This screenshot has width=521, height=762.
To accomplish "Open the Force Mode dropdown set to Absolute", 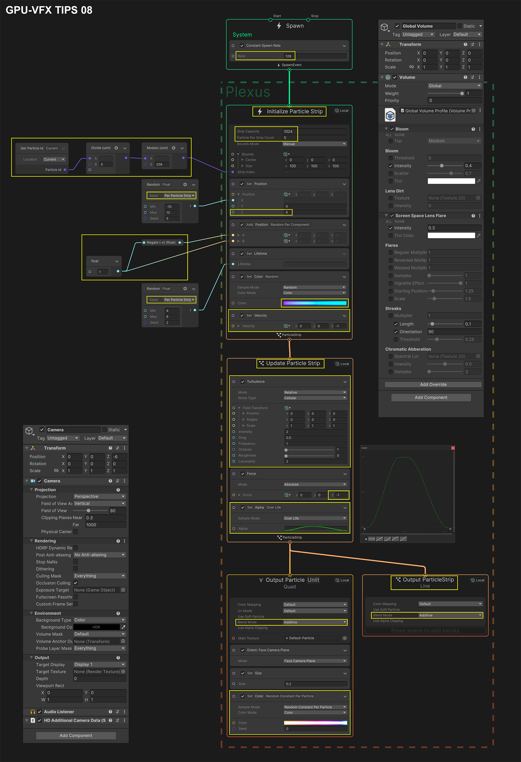I will click(x=315, y=484).
